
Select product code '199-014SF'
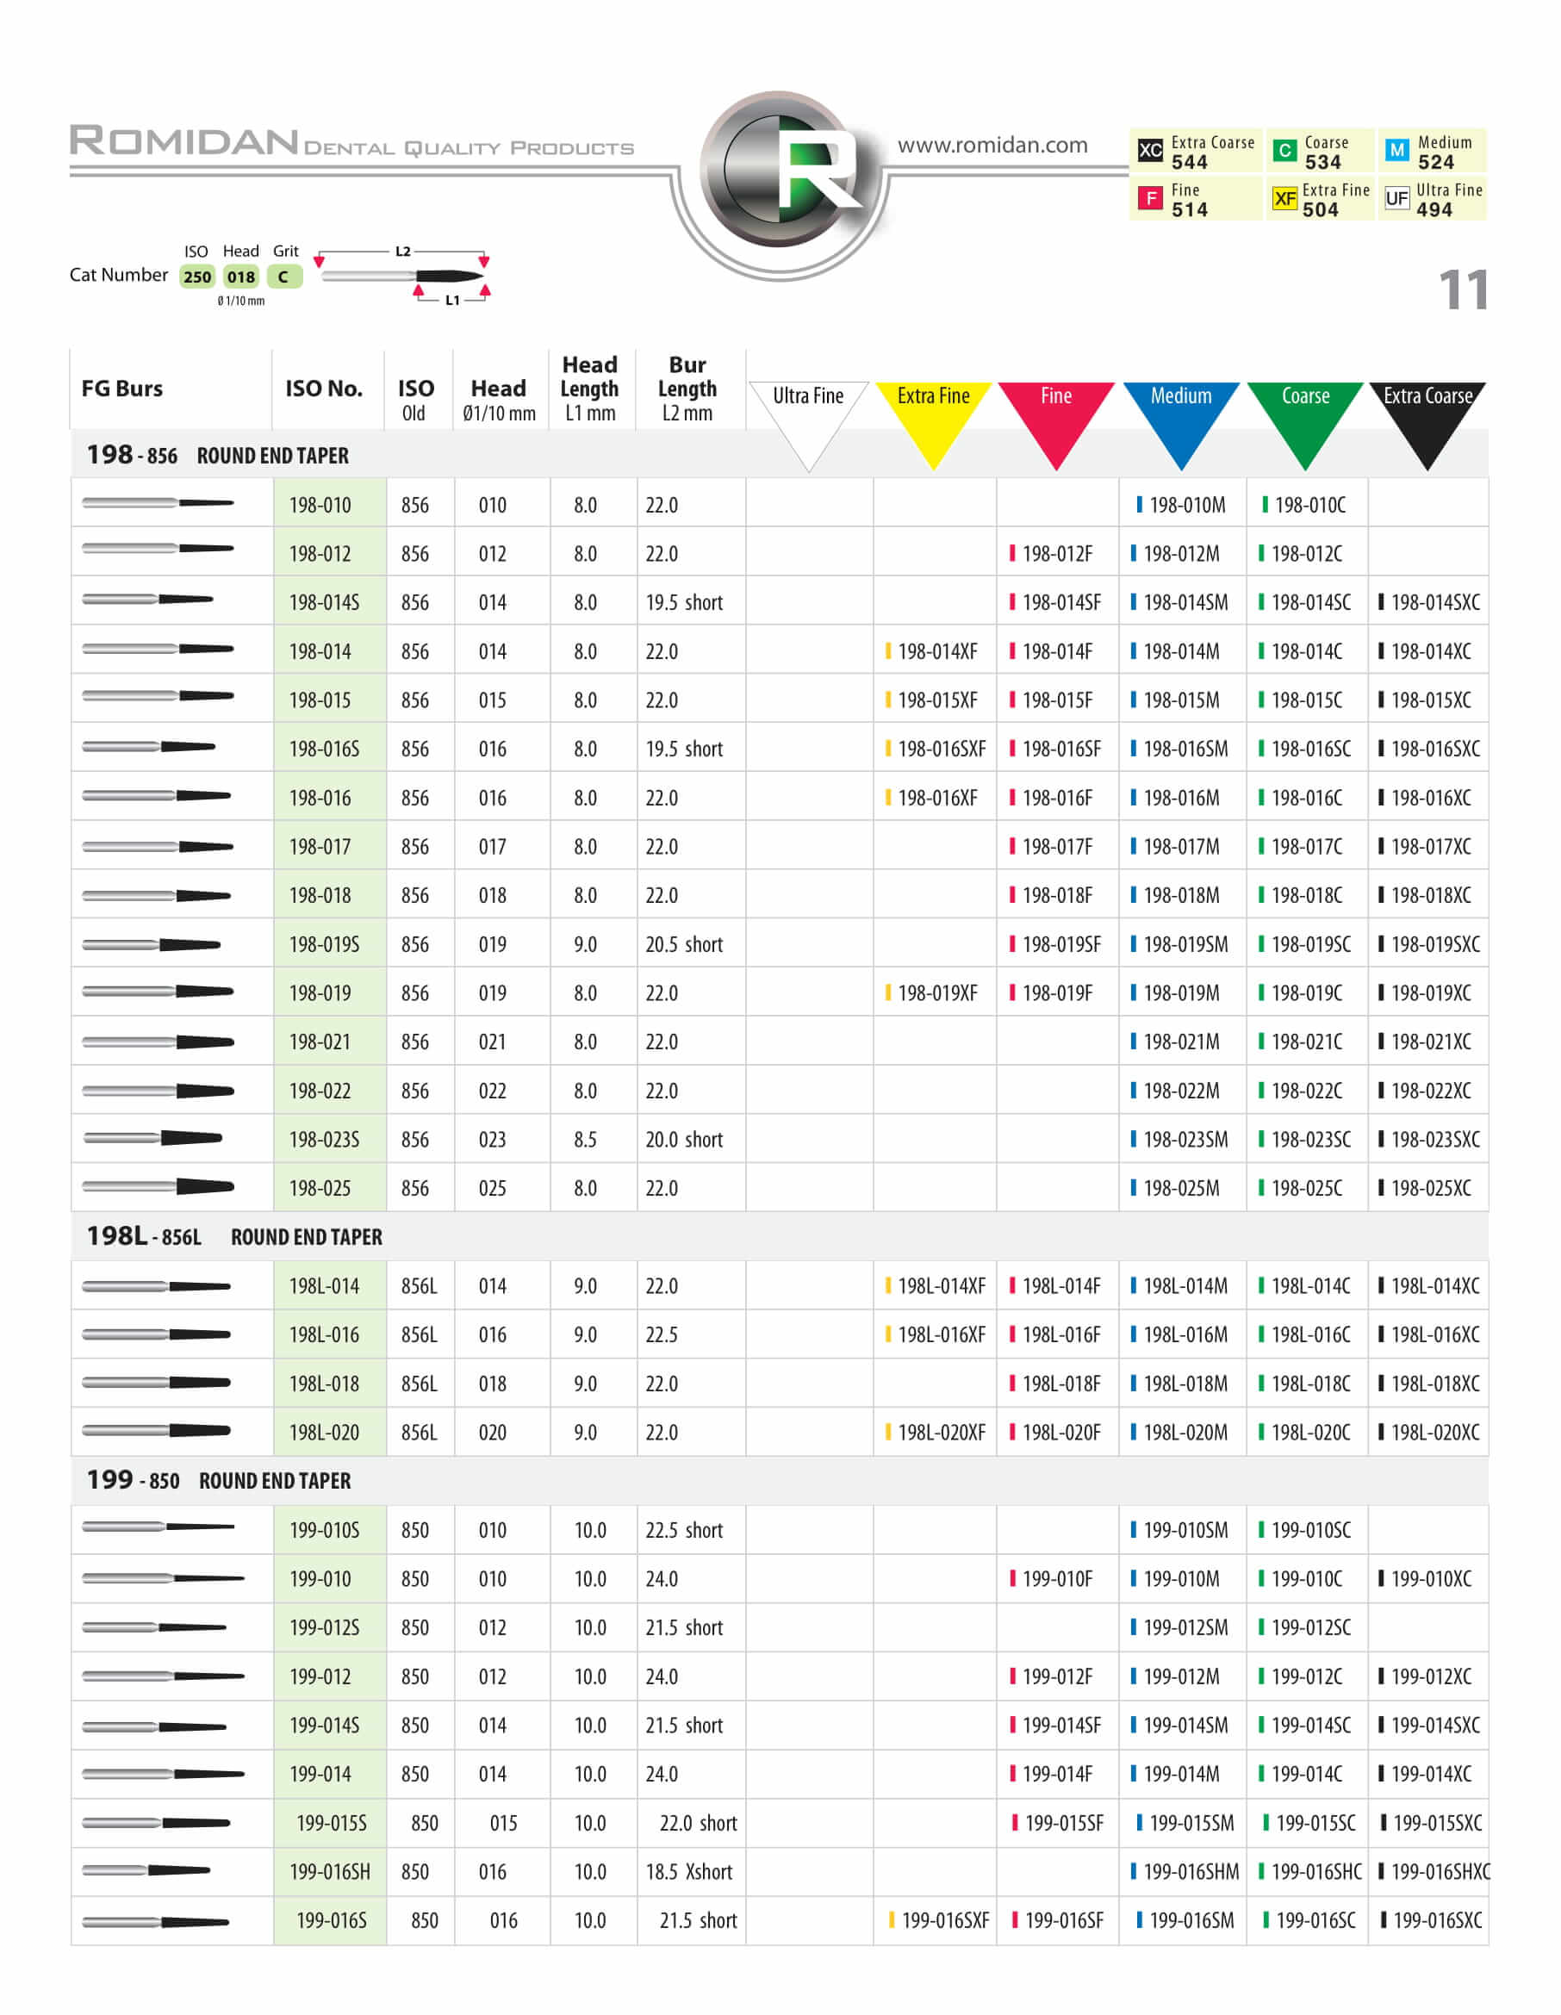click(x=1054, y=1726)
